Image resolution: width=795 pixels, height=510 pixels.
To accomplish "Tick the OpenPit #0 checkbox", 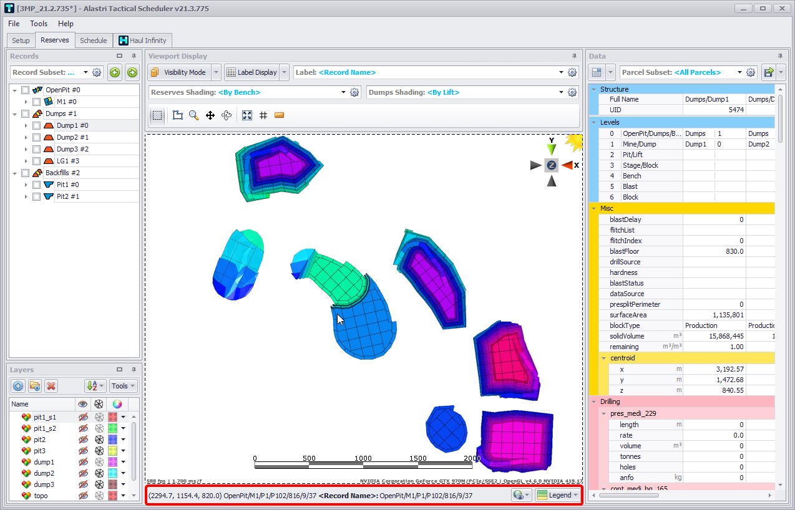I will coord(26,90).
